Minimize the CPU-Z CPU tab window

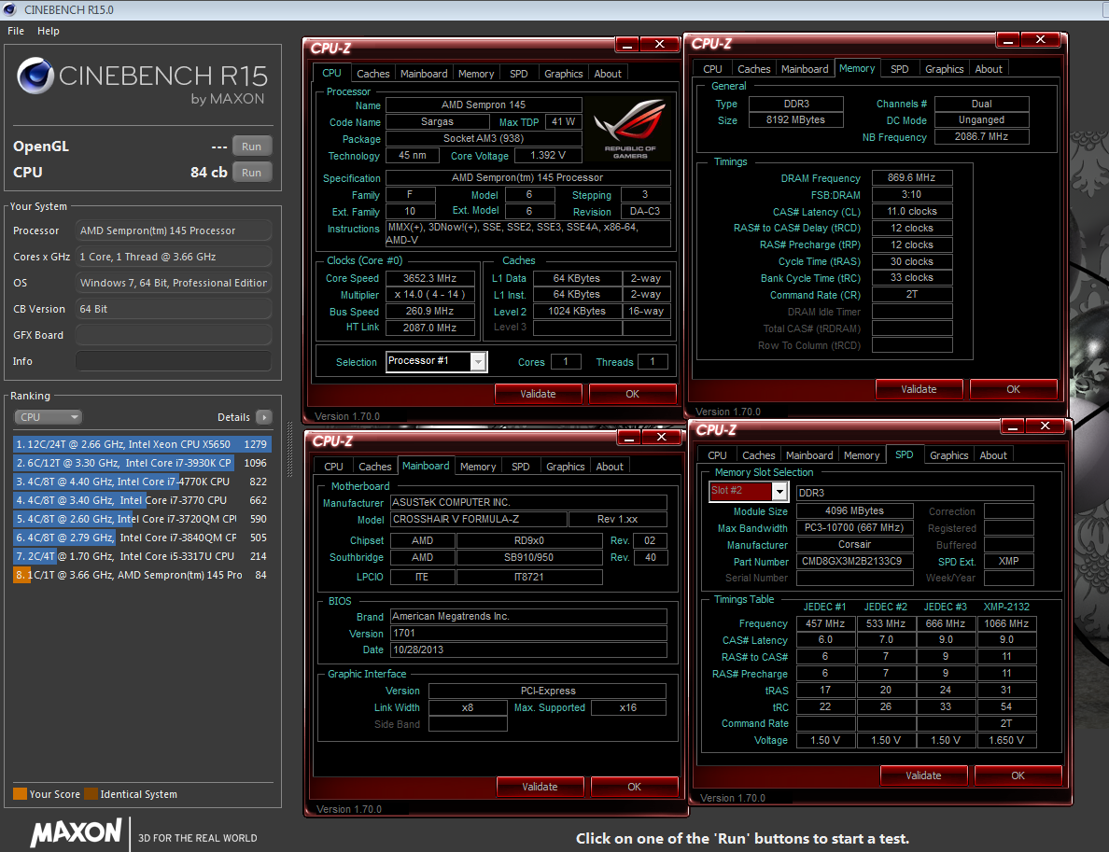(627, 45)
